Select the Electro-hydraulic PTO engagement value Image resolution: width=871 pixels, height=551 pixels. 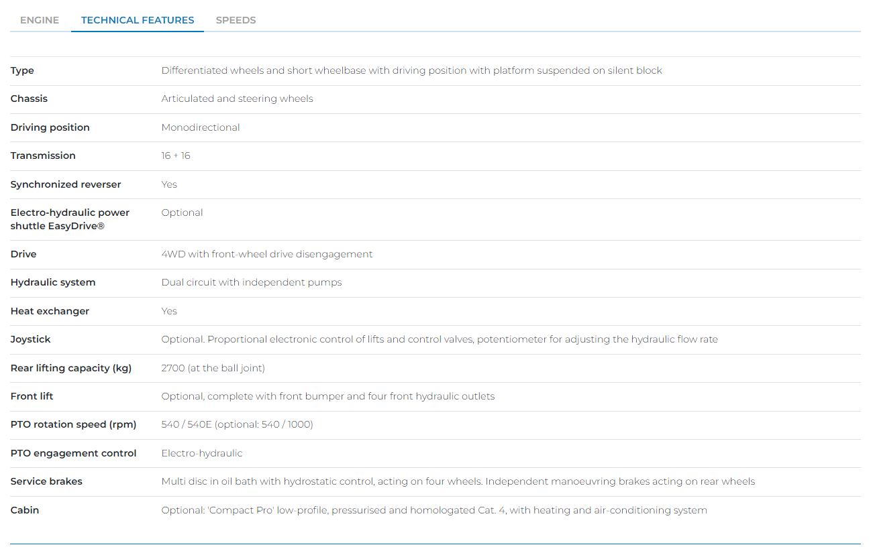[x=201, y=453]
